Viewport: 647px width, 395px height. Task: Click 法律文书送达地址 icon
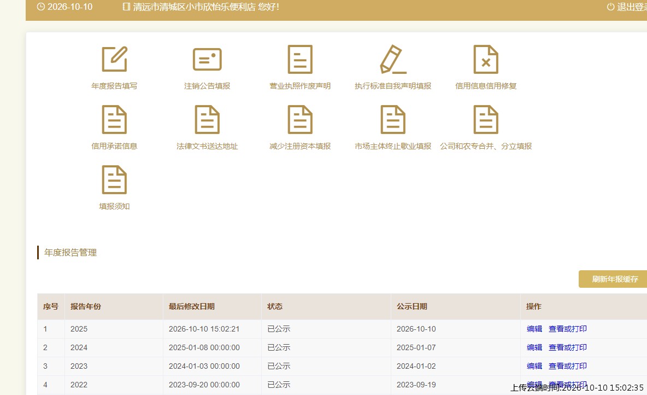coord(207,119)
